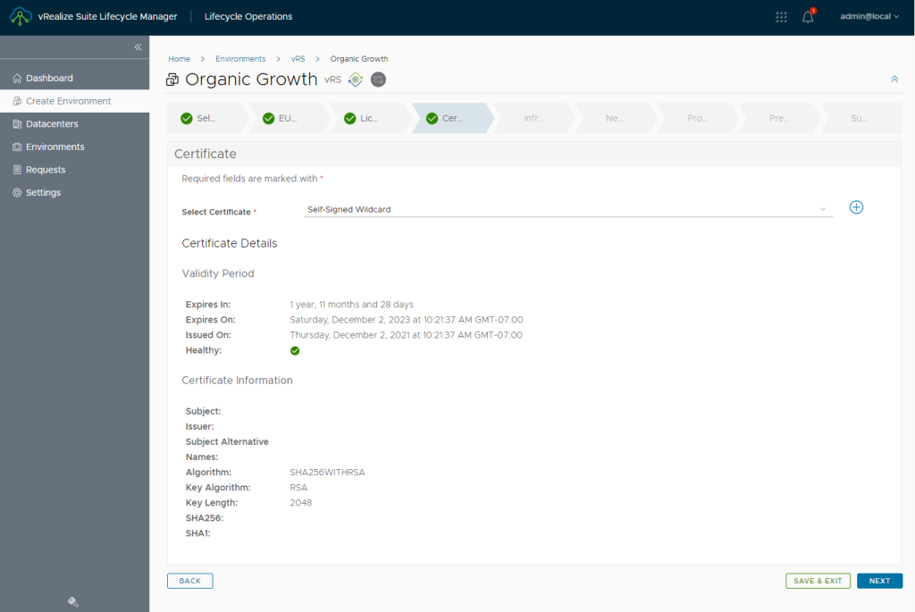The width and height of the screenshot is (915, 612).
Task: Click the Validity Period heading
Action: [x=218, y=273]
